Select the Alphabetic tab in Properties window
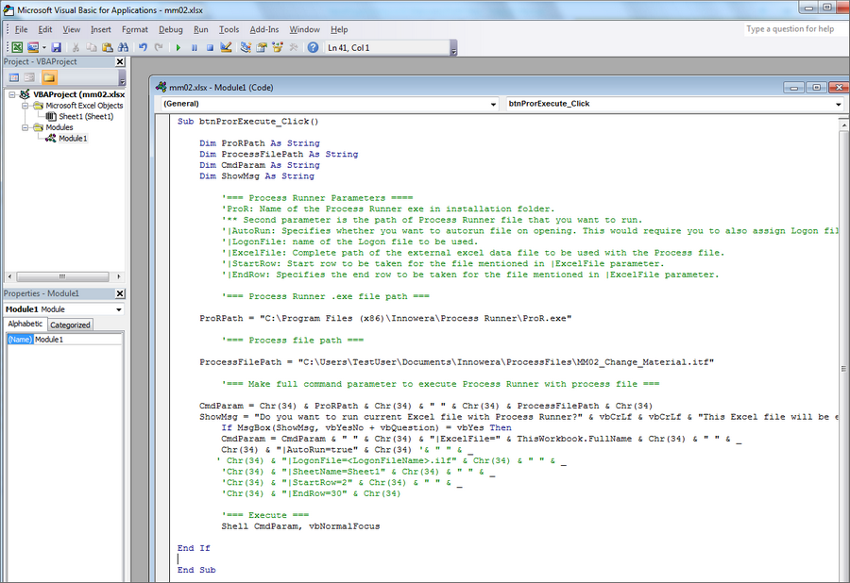850x583 pixels. pyautogui.click(x=25, y=324)
